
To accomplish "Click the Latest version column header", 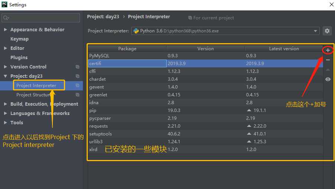I will tap(284, 49).
